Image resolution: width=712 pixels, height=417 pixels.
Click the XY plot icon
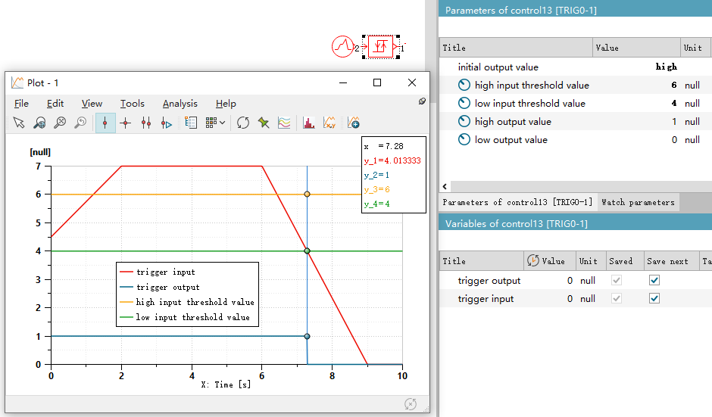coord(330,123)
